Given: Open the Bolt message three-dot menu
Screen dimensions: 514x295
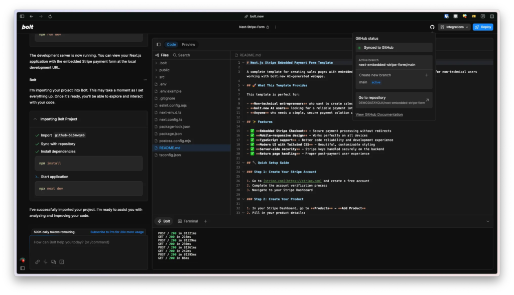Looking at the screenshot, I should 145,80.
